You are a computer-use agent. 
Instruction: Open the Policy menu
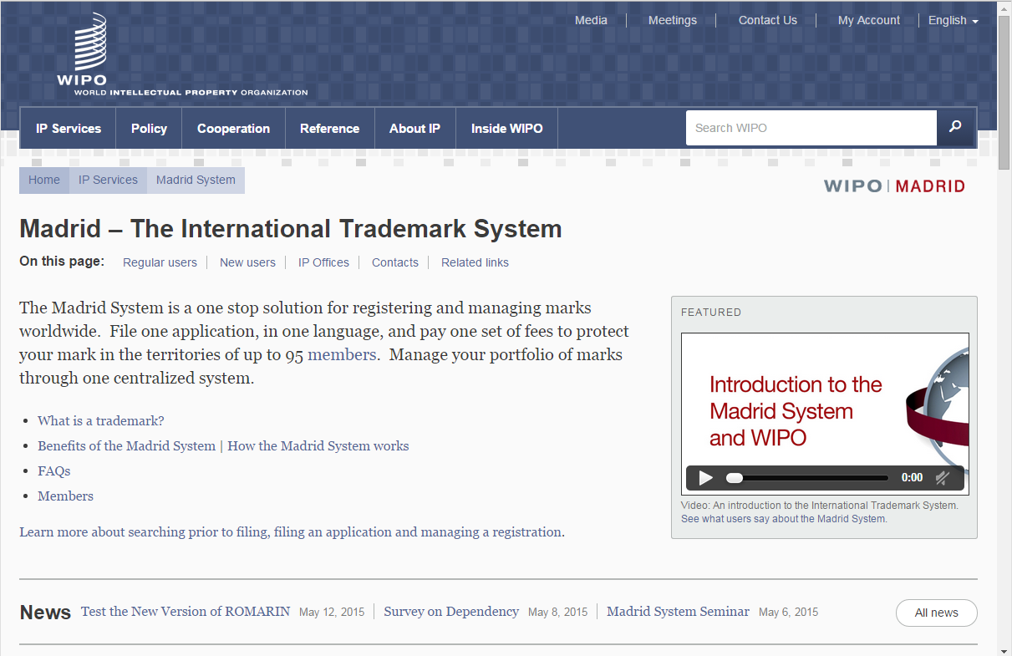pos(149,129)
